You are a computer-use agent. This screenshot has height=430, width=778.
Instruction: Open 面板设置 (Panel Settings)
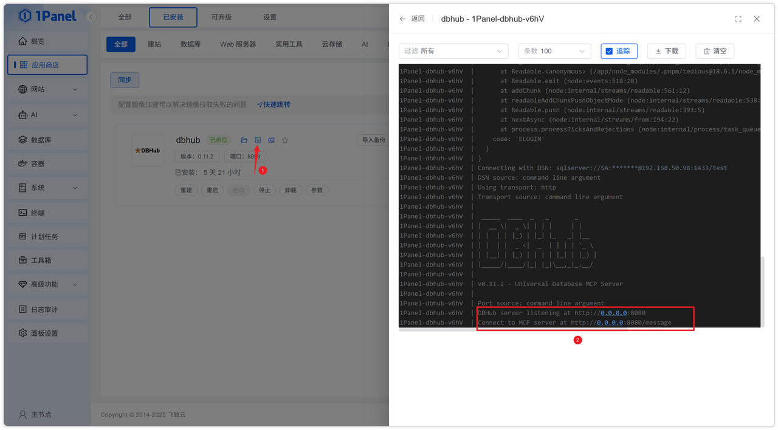pyautogui.click(x=46, y=332)
